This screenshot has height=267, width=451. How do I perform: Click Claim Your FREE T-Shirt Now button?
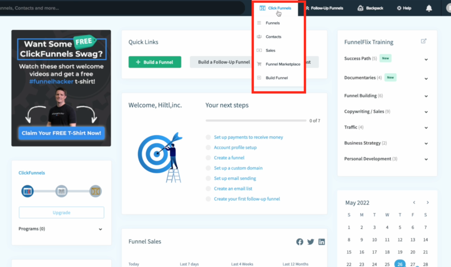click(61, 133)
